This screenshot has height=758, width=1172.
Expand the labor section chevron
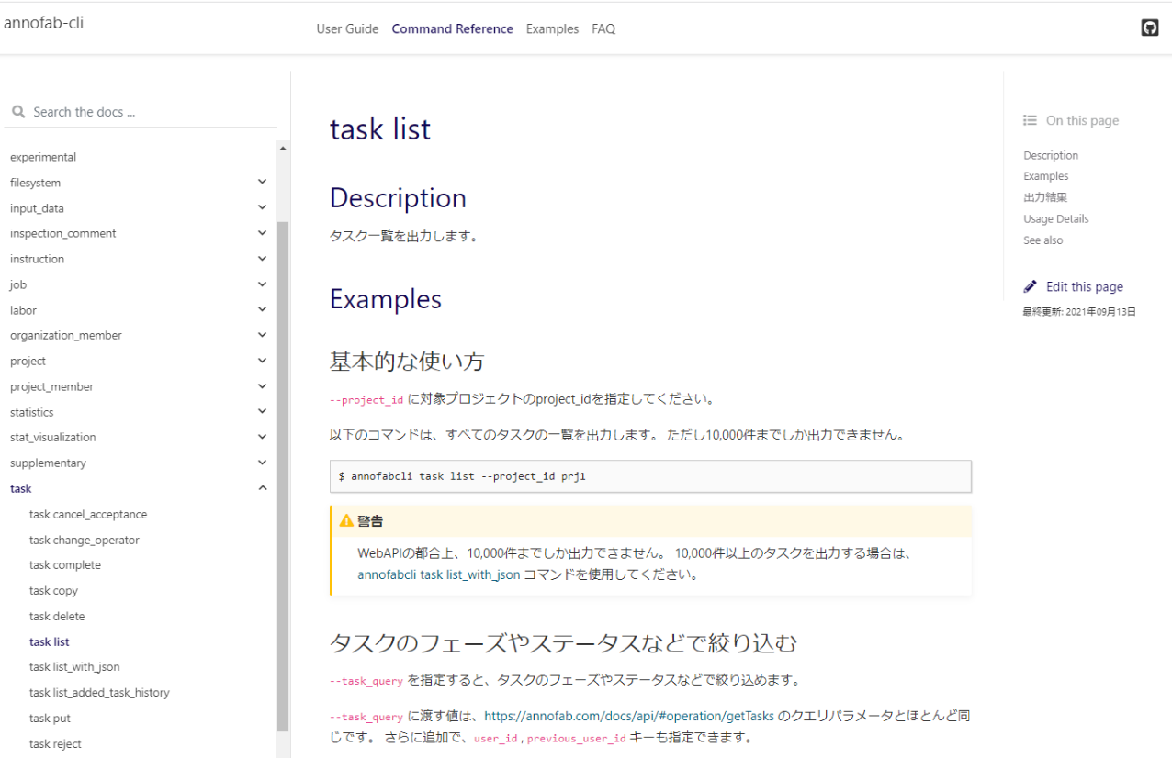pos(263,309)
